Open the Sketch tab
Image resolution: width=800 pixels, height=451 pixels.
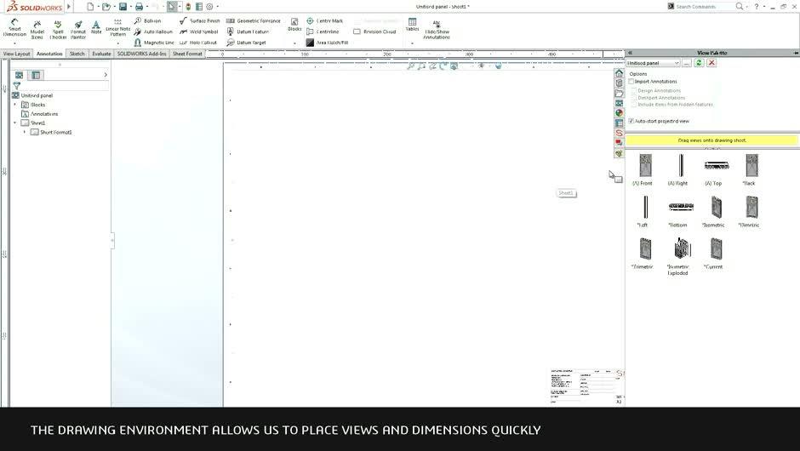click(77, 54)
